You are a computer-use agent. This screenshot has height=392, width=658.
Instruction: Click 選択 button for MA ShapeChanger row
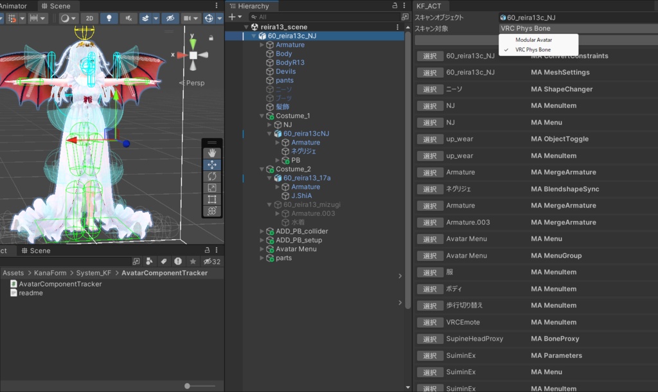(x=430, y=89)
